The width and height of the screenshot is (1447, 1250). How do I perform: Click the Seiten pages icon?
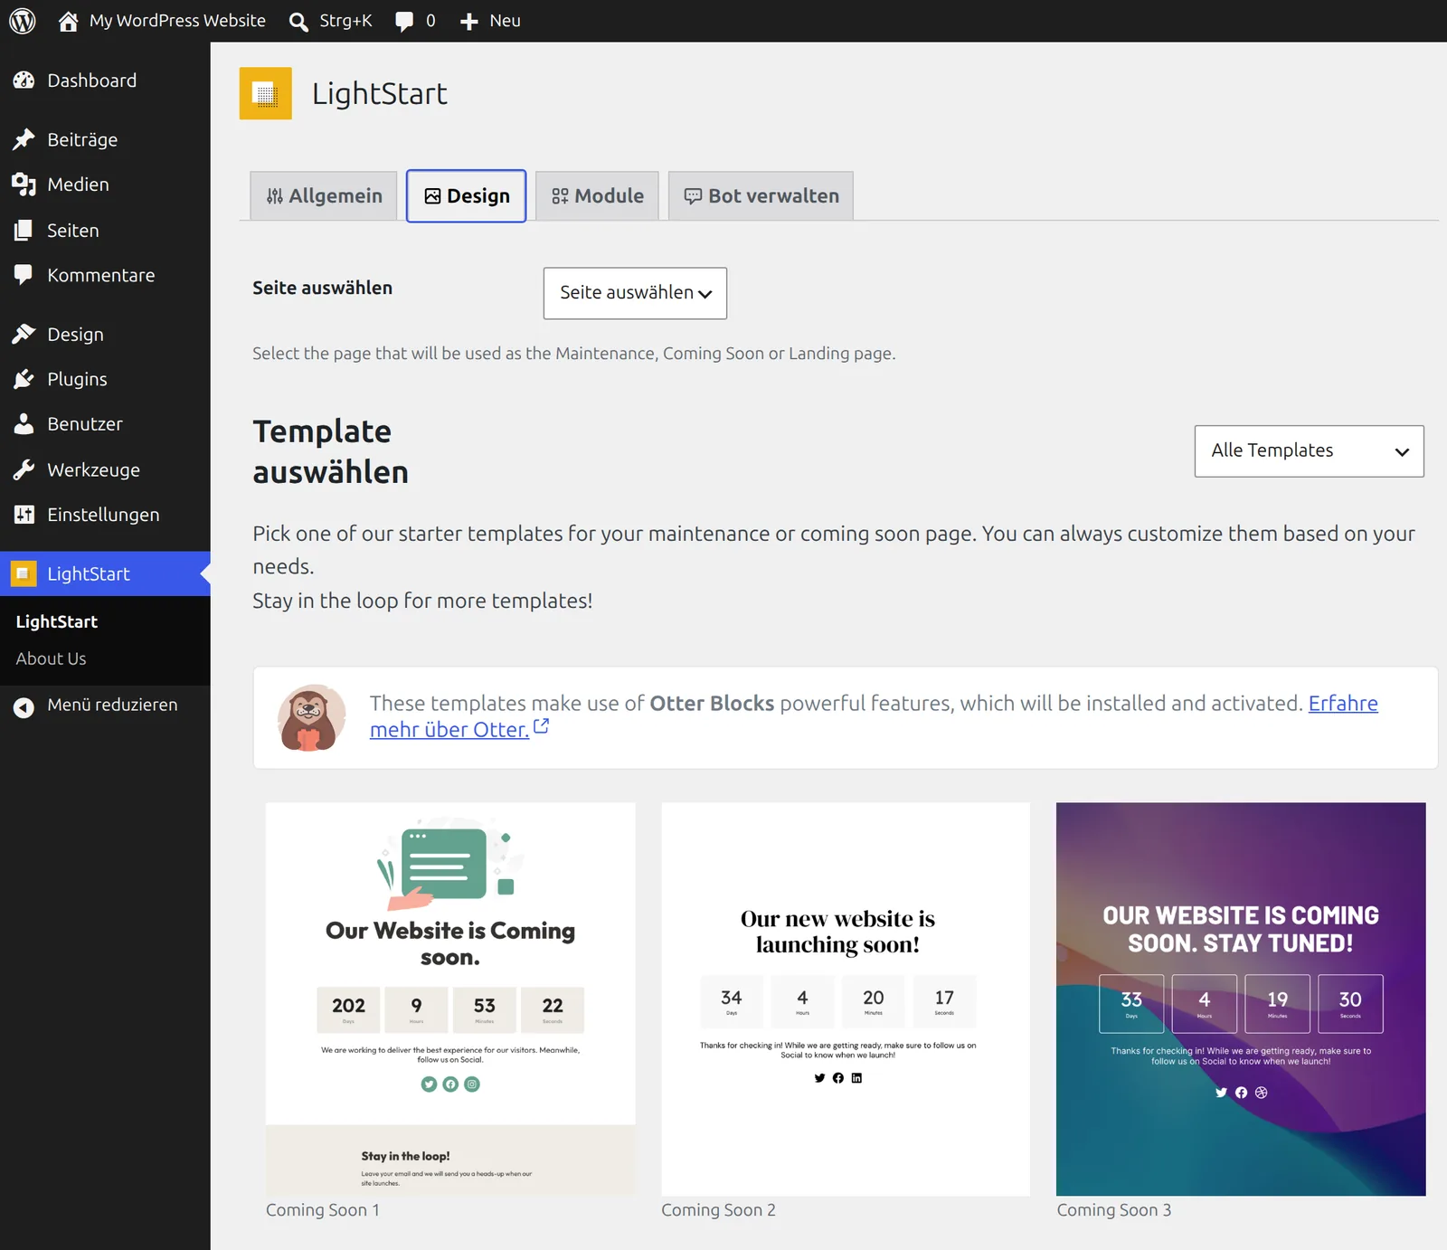24,231
